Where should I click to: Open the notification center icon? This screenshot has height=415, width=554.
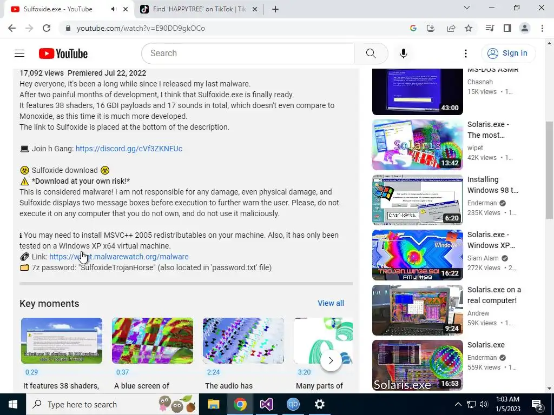click(537, 404)
